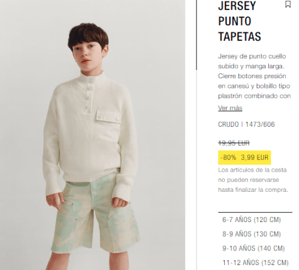Viewport: 299px width, 270px height.
Task: Click the 3,99 EUR sale price
Action: pos(254,157)
